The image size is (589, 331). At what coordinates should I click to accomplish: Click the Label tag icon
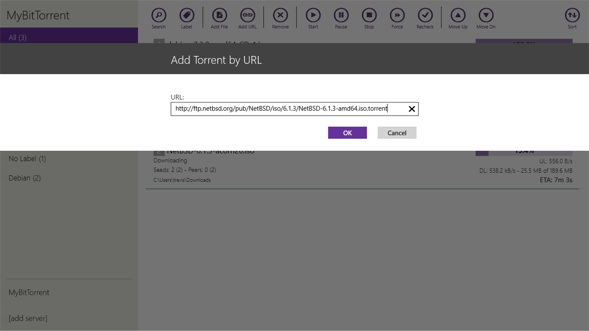(187, 16)
